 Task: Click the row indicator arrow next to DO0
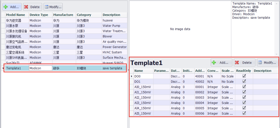131,76
